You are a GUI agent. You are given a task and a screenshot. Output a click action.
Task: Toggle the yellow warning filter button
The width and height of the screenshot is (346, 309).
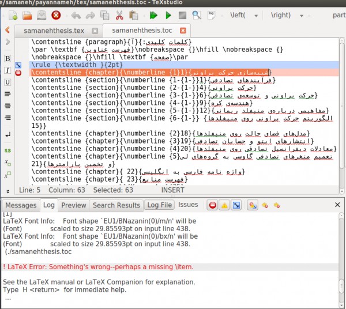click(224, 205)
